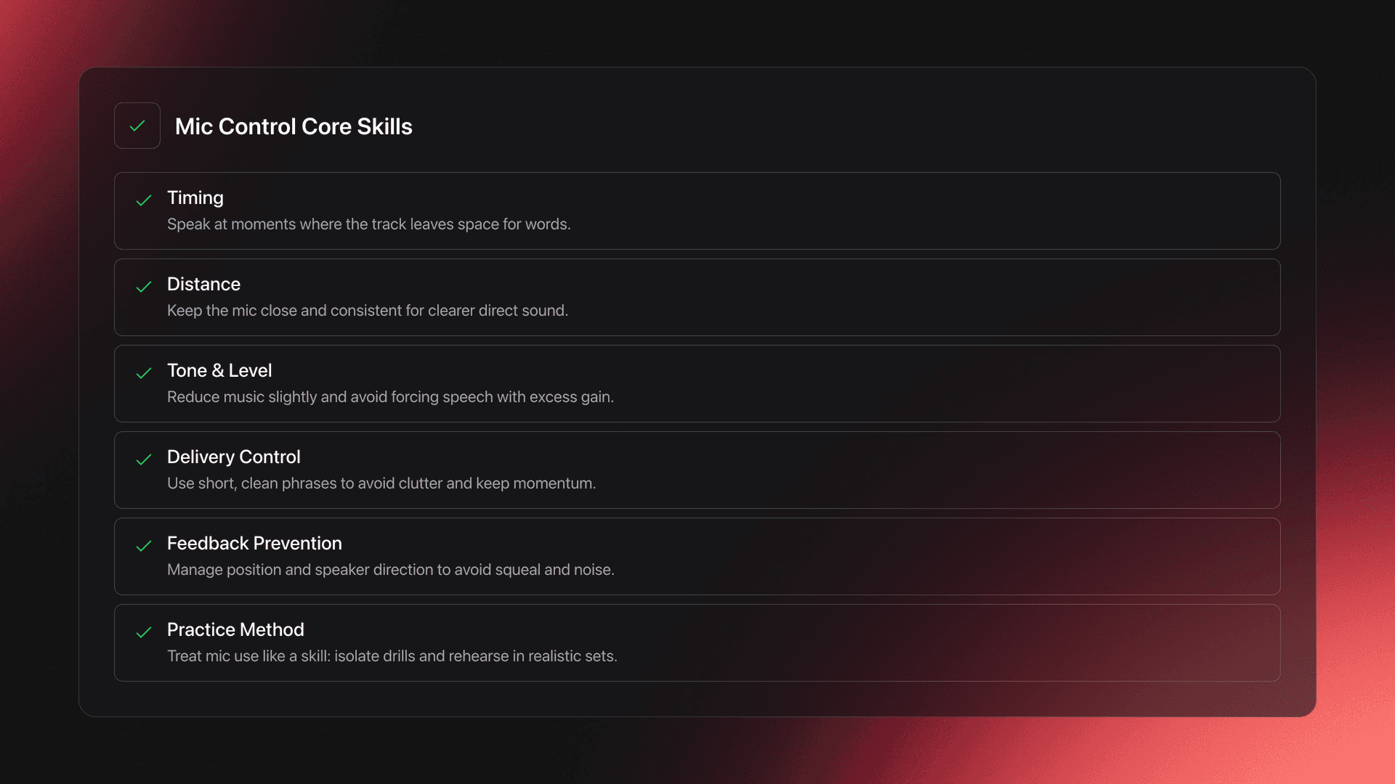Click the Feedback Prevention checkmark icon
1395x784 pixels.
(x=144, y=546)
